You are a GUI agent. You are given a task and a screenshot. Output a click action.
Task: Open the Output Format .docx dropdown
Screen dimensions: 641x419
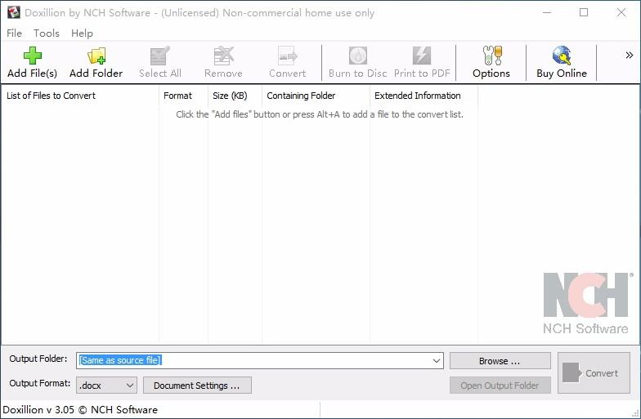pos(106,386)
